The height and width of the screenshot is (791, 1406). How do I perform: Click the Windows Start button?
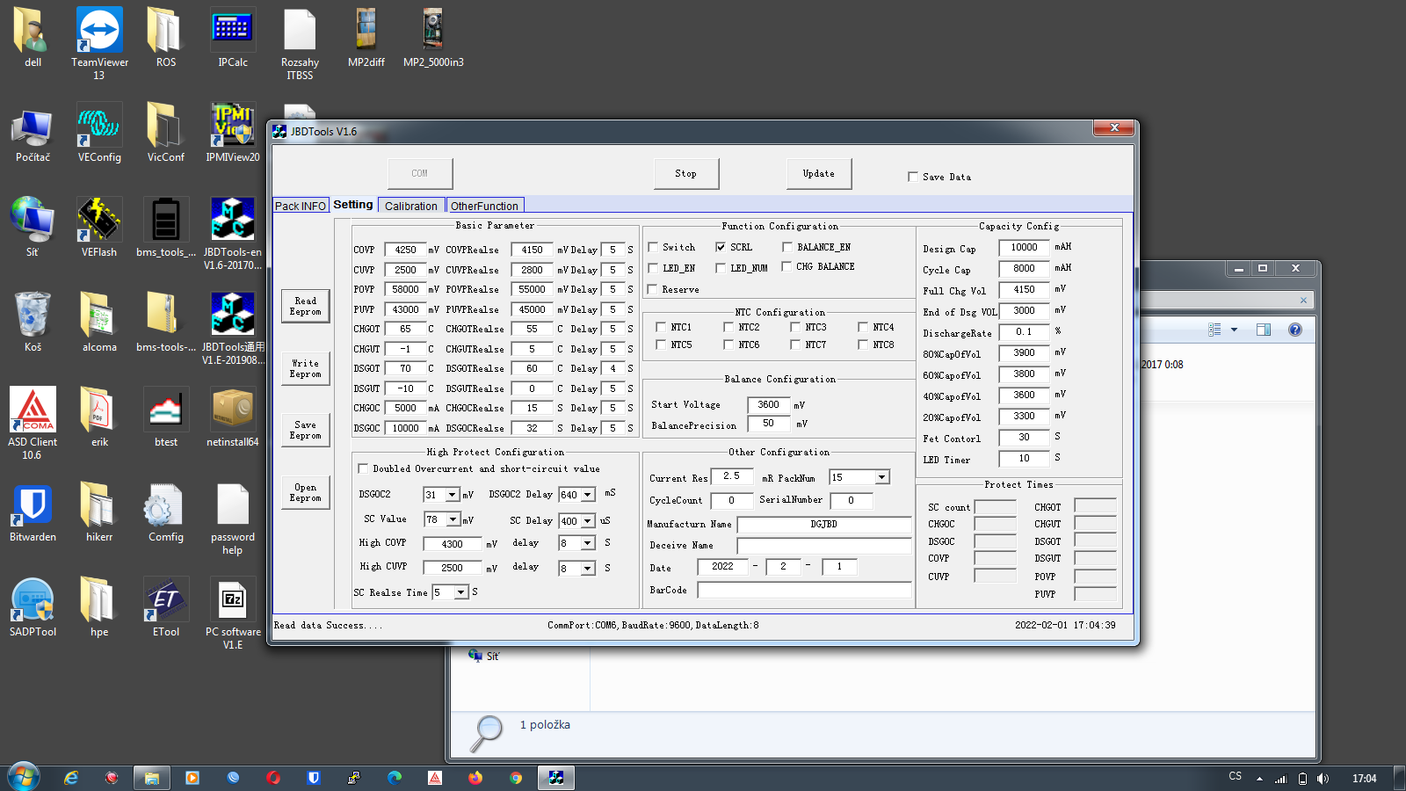(24, 778)
